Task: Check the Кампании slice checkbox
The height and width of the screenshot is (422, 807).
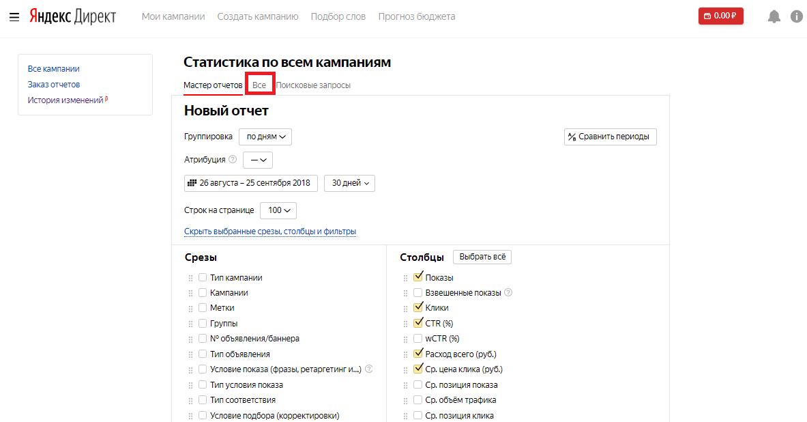Action: pyautogui.click(x=203, y=292)
